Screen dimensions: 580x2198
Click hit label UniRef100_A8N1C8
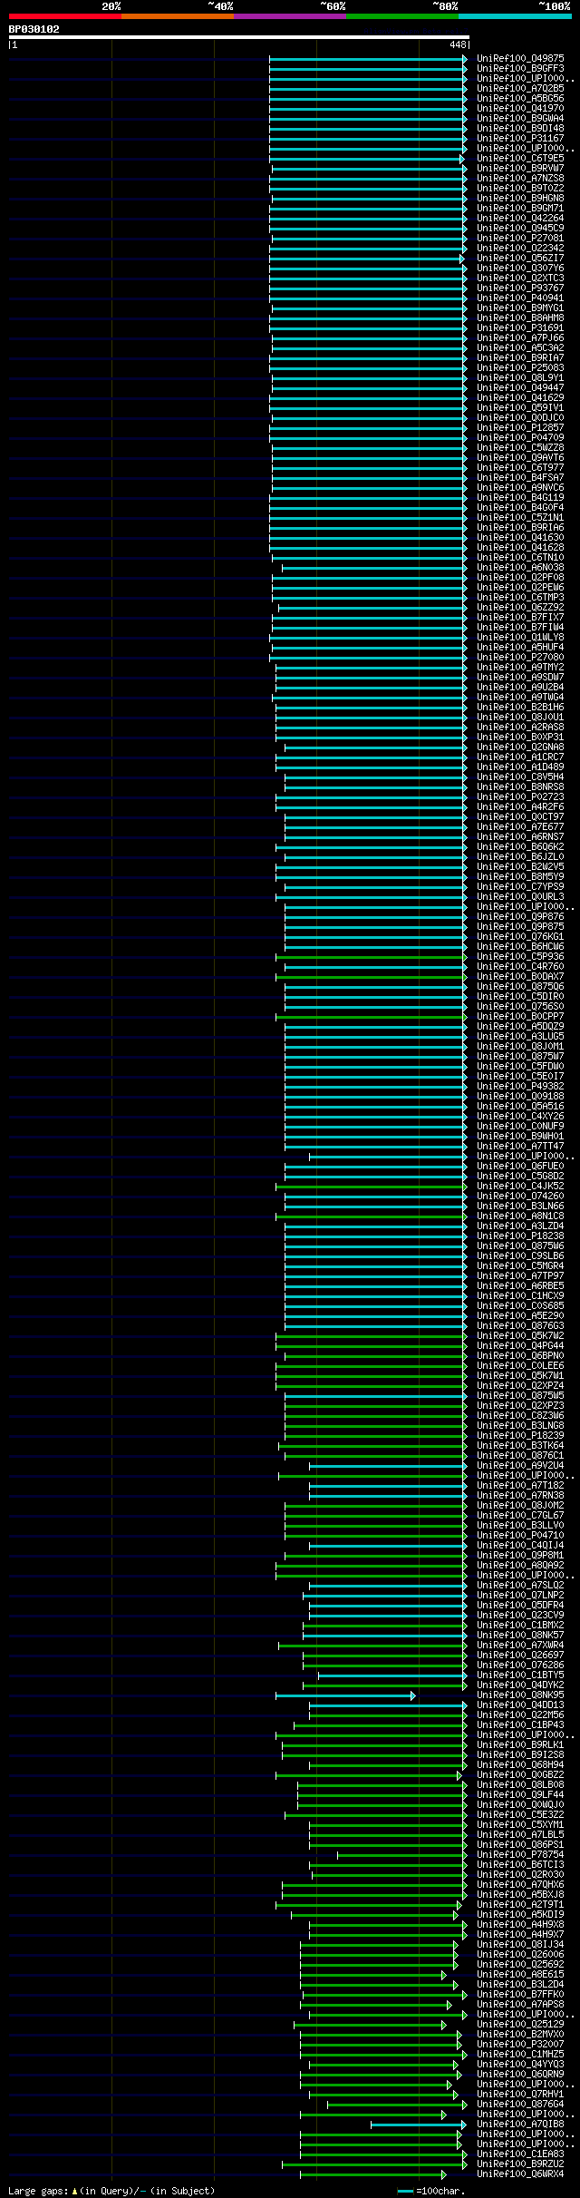tap(520, 1216)
